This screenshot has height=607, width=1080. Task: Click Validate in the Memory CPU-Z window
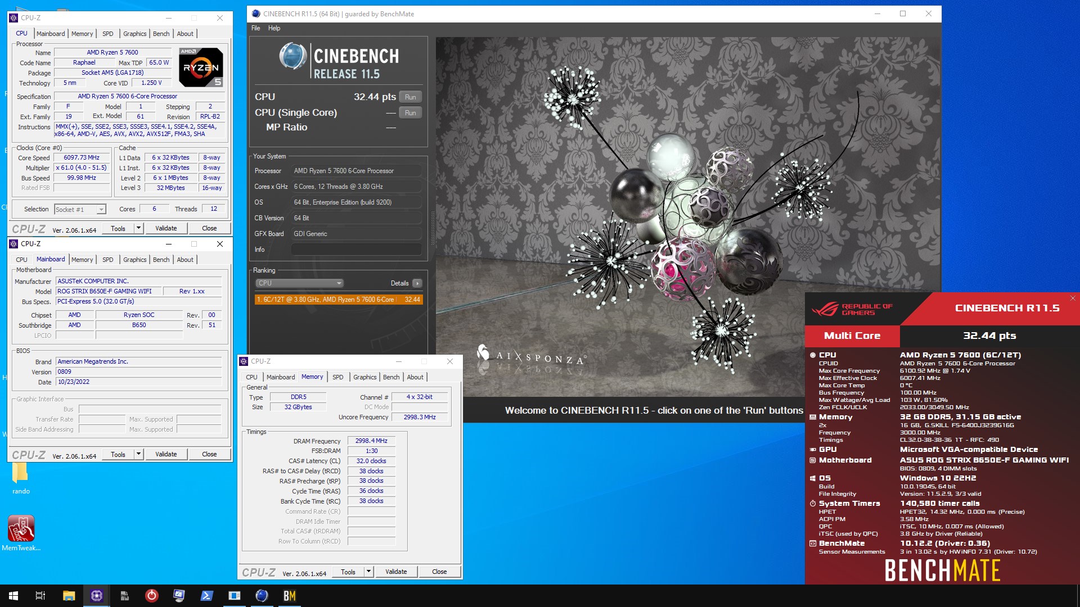[396, 572]
